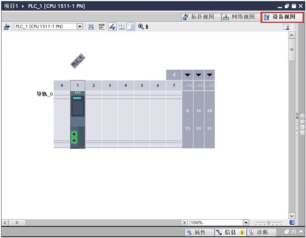The image size is (306, 238).
Task: Select rack slot 0 header
Action: 62,85
